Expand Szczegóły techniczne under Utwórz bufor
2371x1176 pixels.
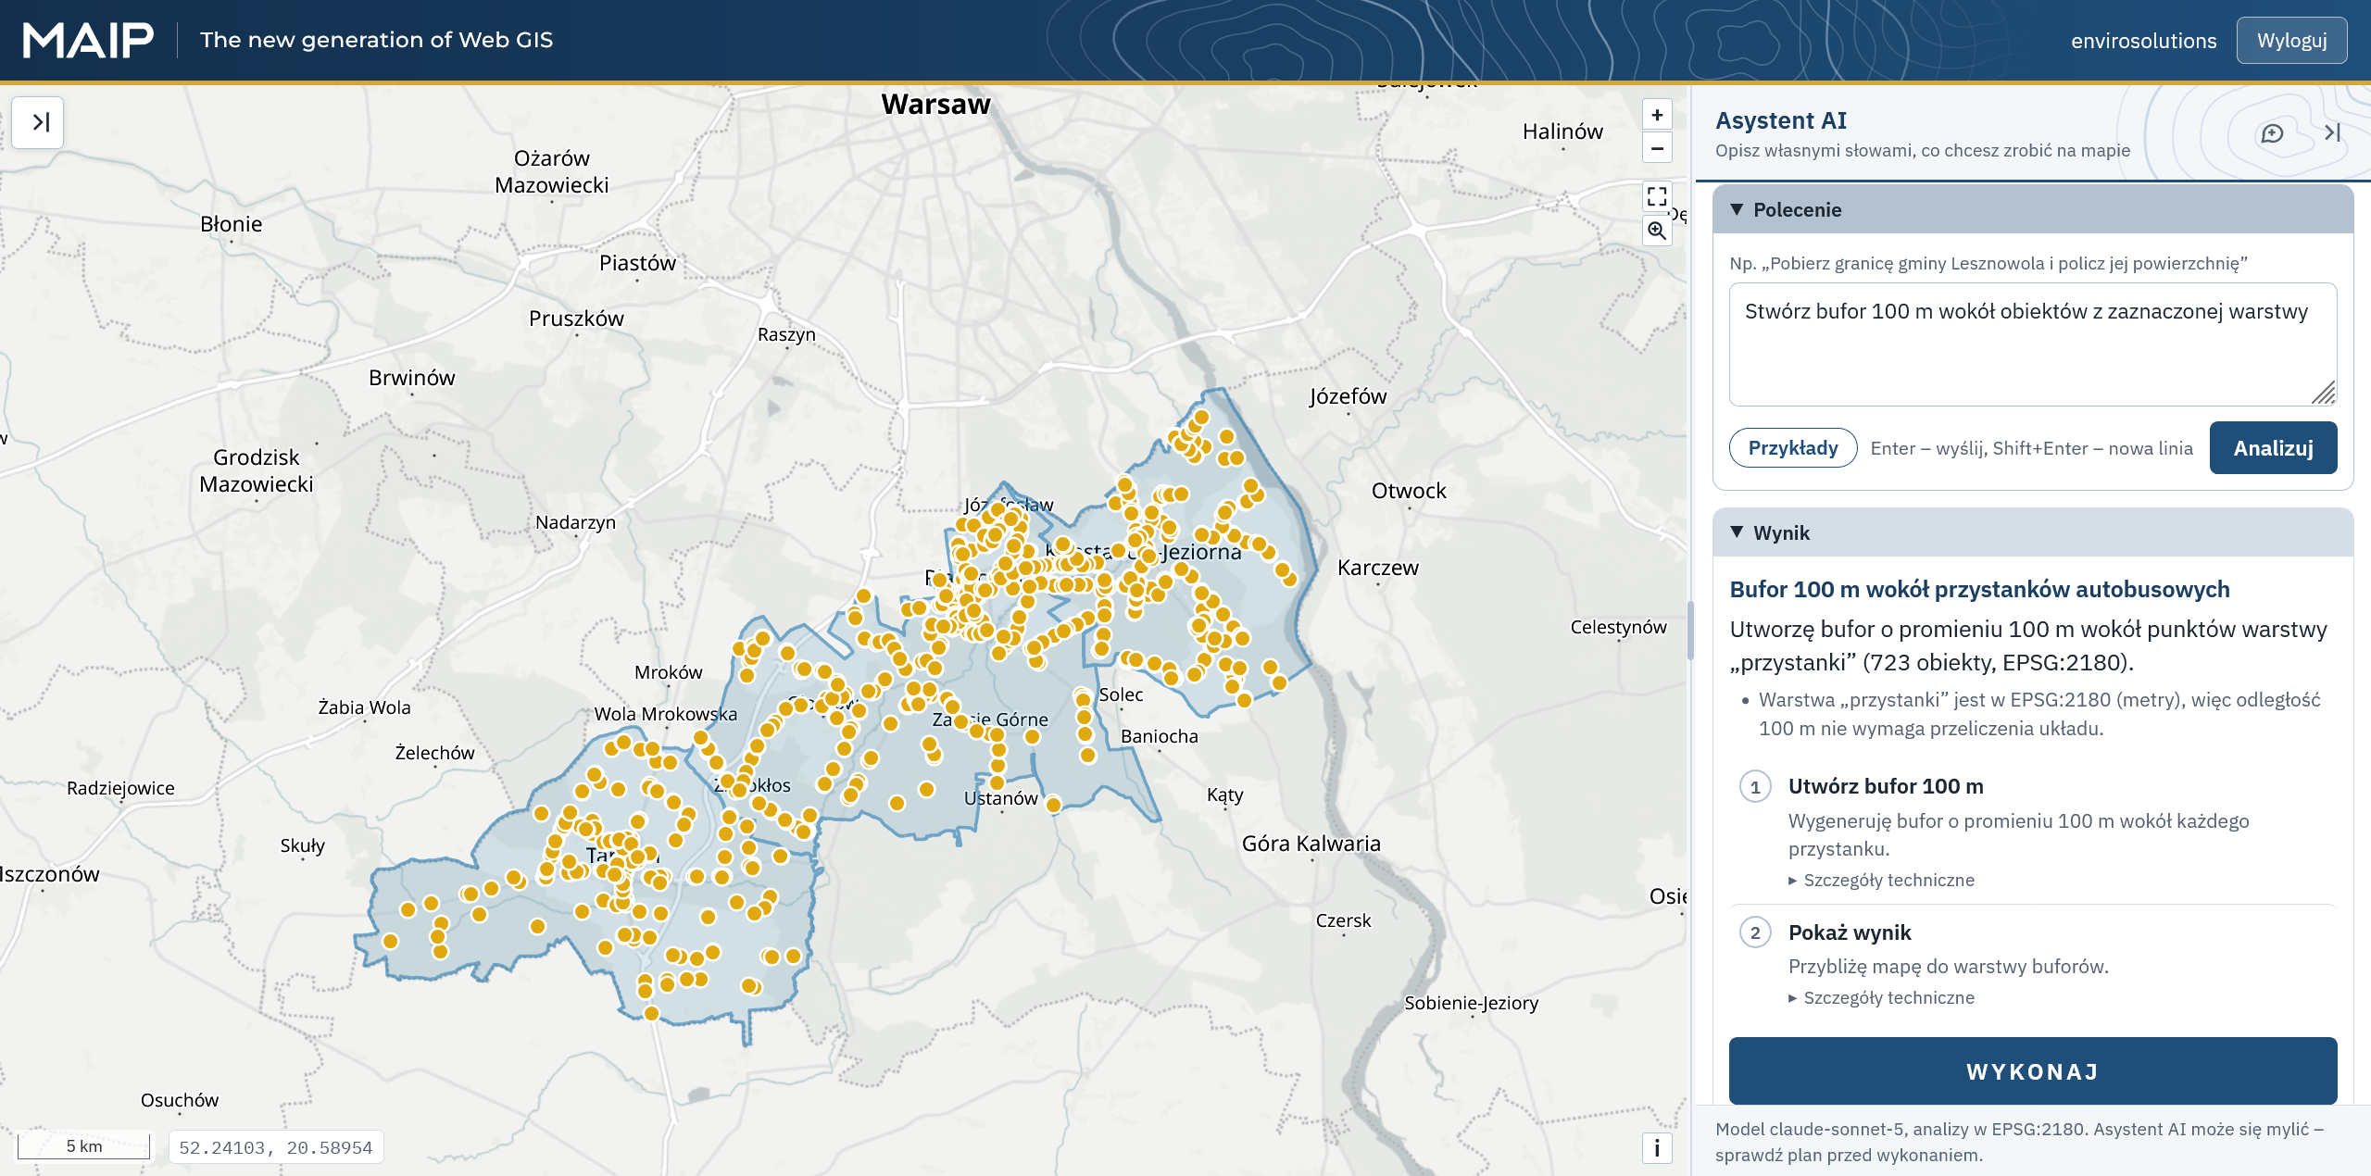click(1881, 880)
